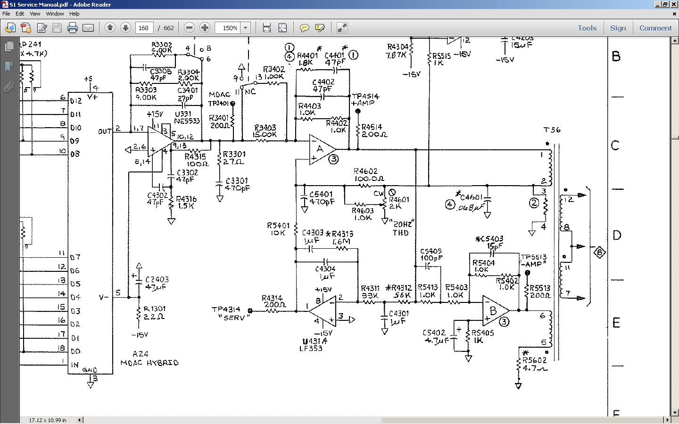Open the Window menu
This screenshot has width=679, height=424.
(x=55, y=14)
